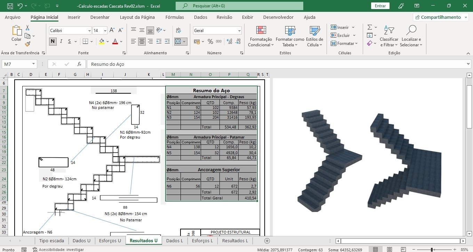Image resolution: width=473 pixels, height=252 pixels.
Task: Open the Calibri font name dropdown
Action: coord(89,31)
